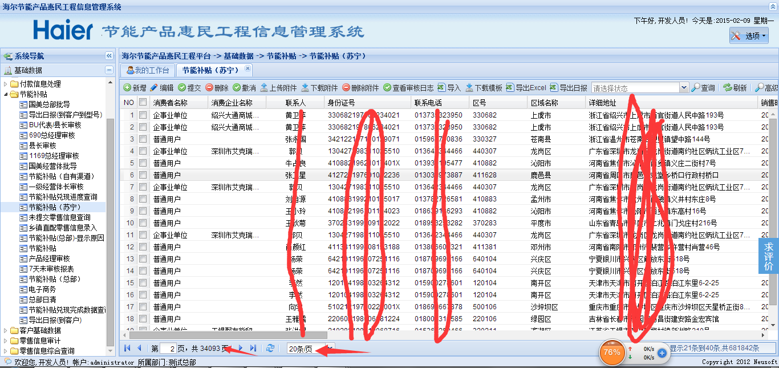
Task: Click the 查询 search magnifier button
Action: (x=703, y=88)
